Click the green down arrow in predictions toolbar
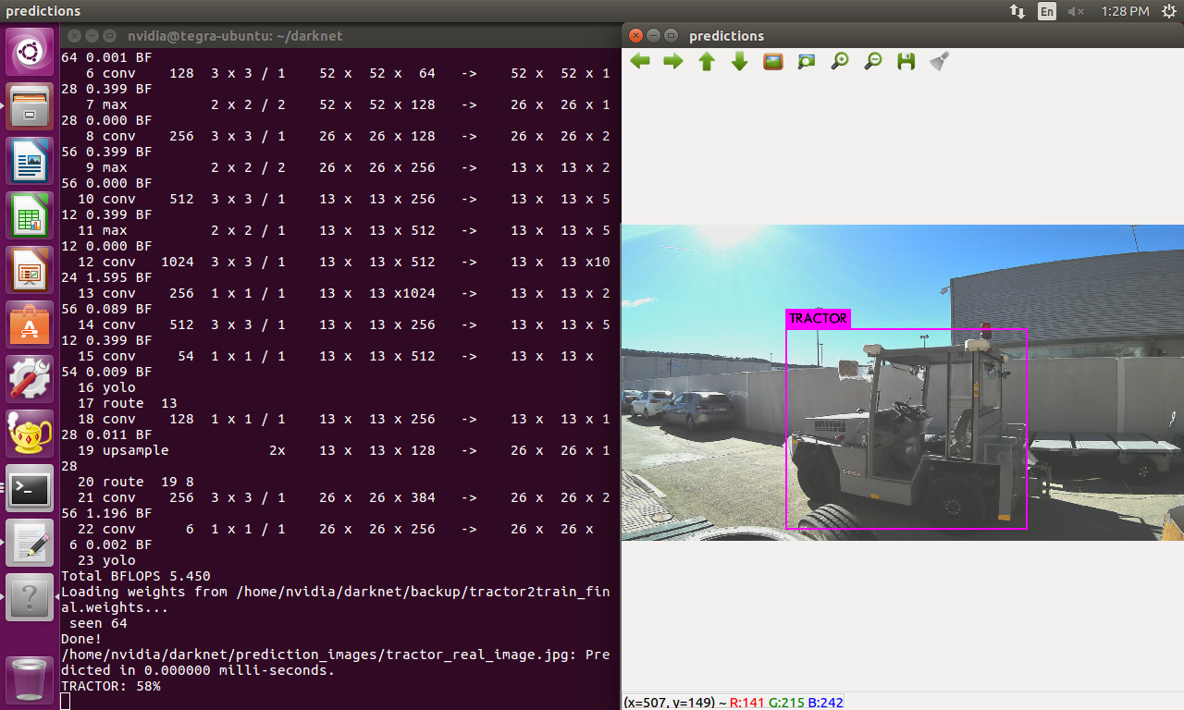1184x710 pixels. (739, 61)
